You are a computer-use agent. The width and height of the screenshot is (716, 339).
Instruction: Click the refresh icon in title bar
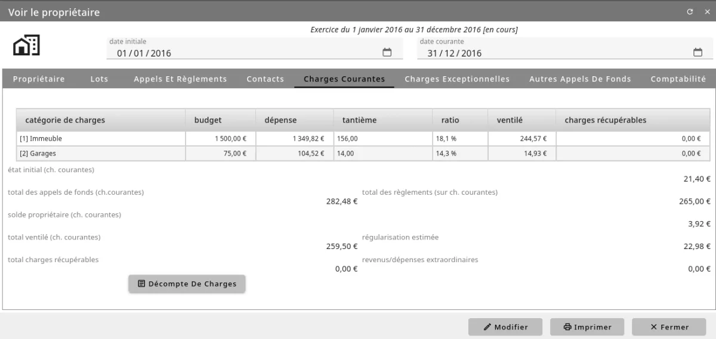(690, 12)
